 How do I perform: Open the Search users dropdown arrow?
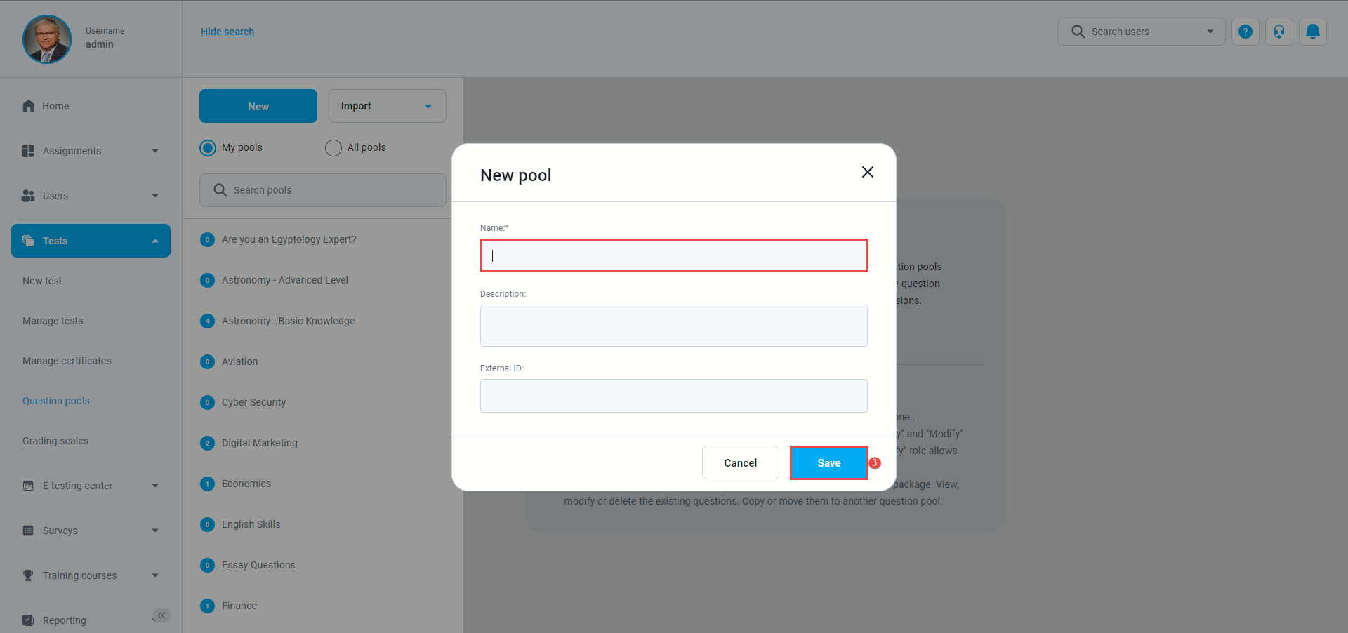click(1210, 32)
